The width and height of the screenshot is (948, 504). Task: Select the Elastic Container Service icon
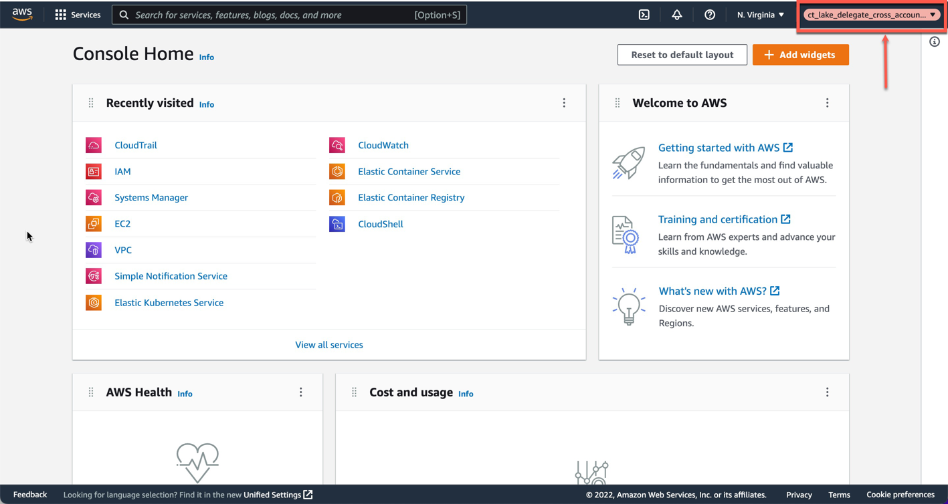click(337, 171)
